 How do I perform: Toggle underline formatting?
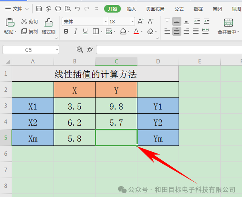point(85,32)
